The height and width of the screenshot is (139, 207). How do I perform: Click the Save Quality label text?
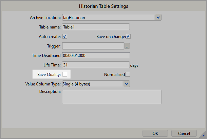(49, 74)
